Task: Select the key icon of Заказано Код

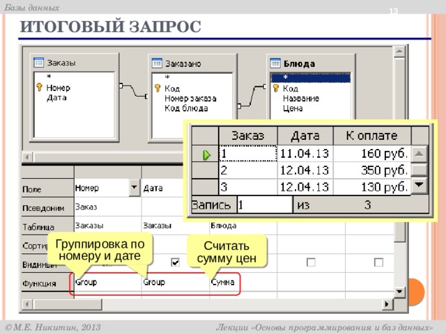Action: click(x=157, y=88)
